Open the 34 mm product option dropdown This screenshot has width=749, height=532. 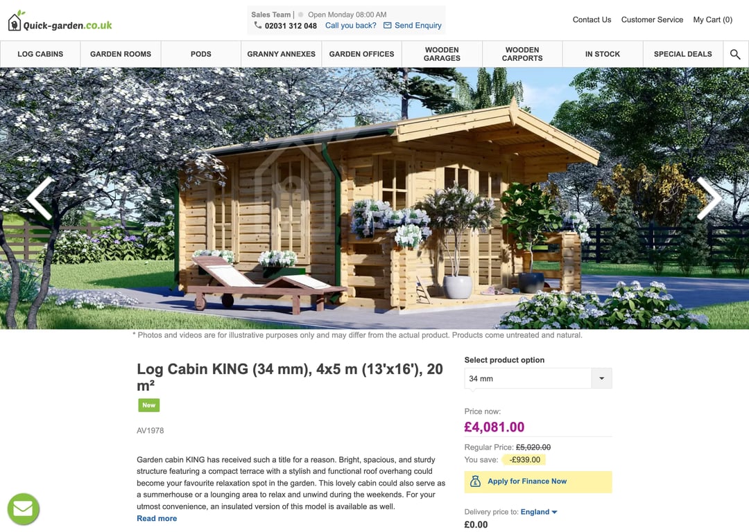[538, 378]
